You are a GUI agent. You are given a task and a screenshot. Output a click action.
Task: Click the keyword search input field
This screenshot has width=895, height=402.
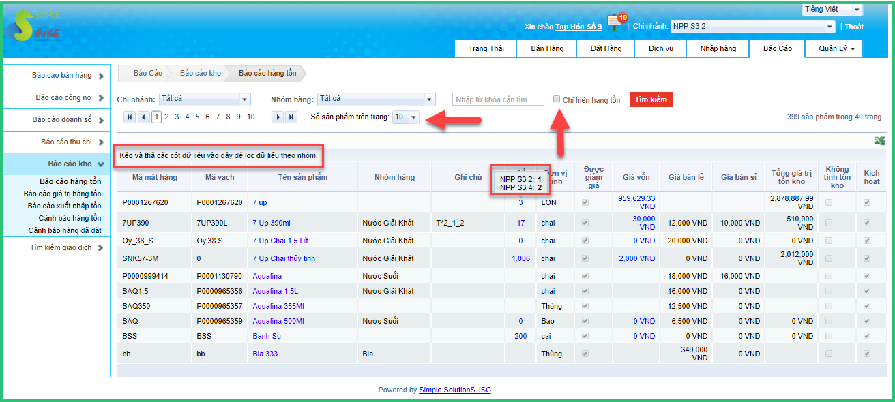pyautogui.click(x=498, y=99)
